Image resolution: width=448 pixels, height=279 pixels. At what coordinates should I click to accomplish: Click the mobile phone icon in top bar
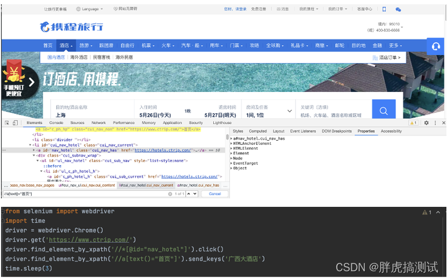(x=384, y=9)
